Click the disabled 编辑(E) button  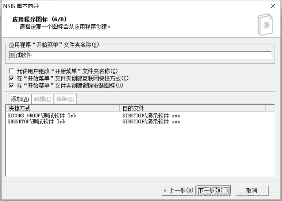coord(43,99)
